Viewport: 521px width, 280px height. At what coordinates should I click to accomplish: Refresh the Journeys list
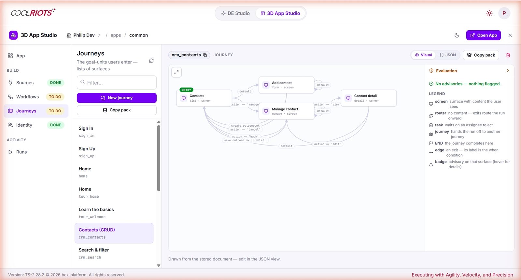pyautogui.click(x=151, y=61)
